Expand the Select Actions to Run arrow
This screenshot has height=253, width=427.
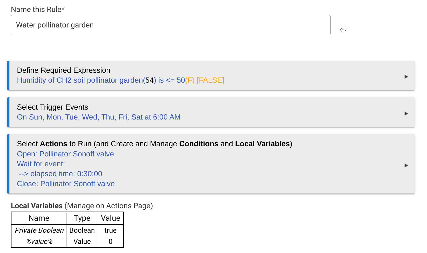pyautogui.click(x=406, y=165)
